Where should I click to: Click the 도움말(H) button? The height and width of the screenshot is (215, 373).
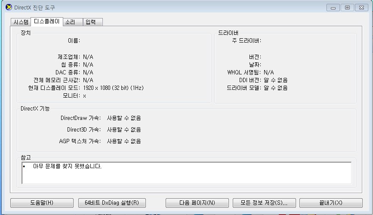[x=42, y=203]
